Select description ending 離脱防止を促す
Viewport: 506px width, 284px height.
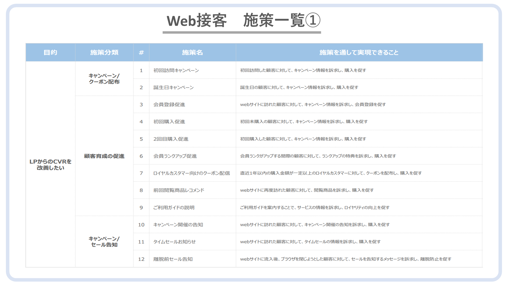[346, 259]
